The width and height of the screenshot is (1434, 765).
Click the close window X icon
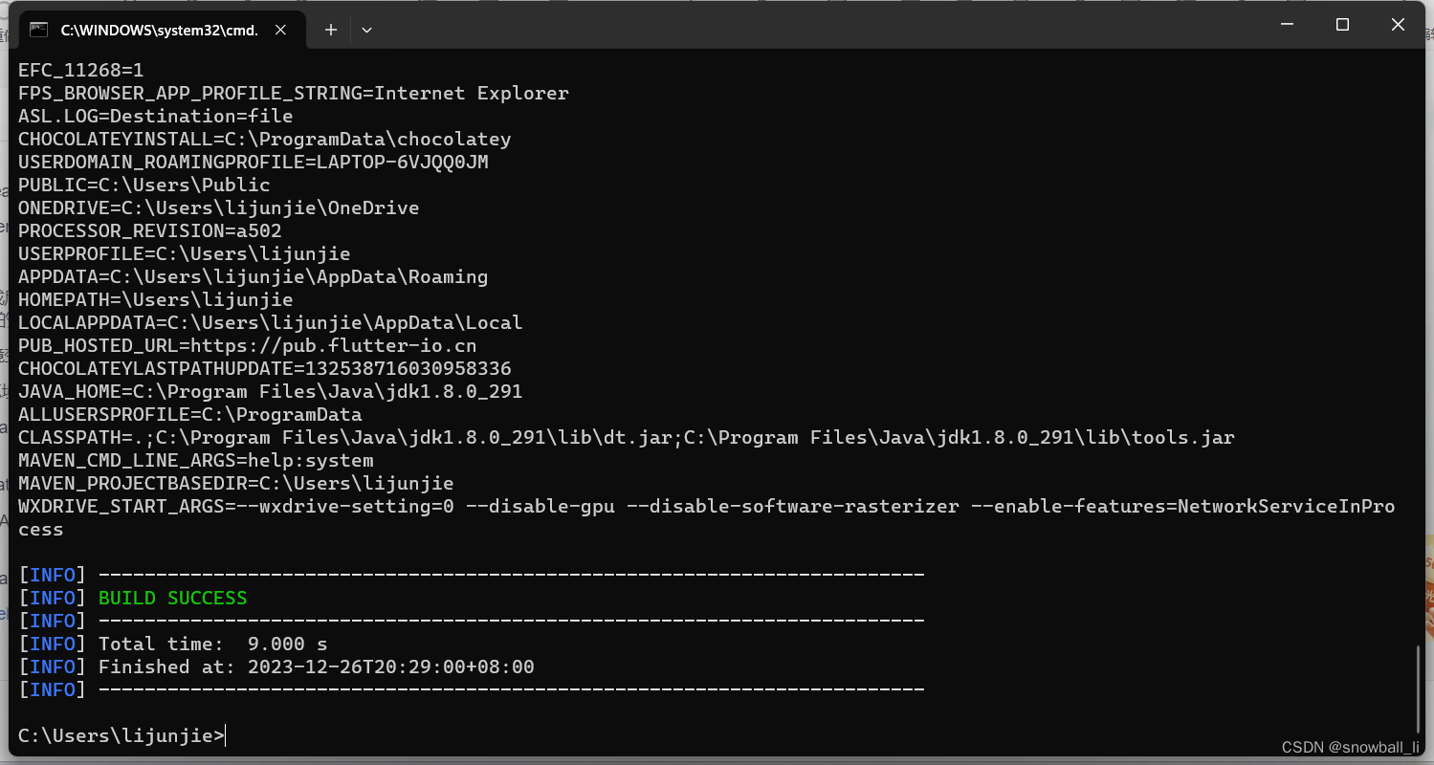click(1398, 24)
